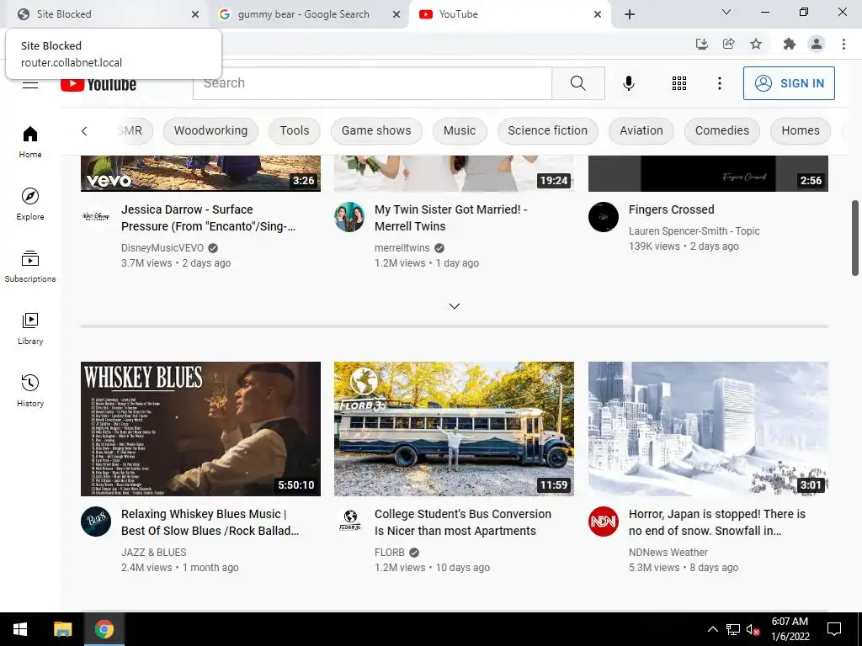
Task: Open the bus conversion video thumbnail
Action: (454, 428)
